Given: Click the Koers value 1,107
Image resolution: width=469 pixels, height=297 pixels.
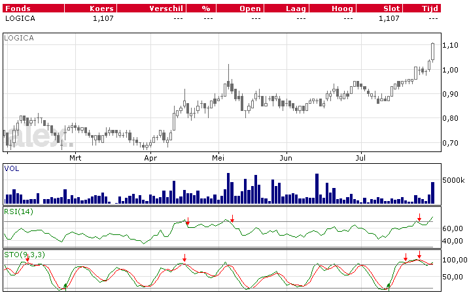Looking at the screenshot, I should 103,18.
